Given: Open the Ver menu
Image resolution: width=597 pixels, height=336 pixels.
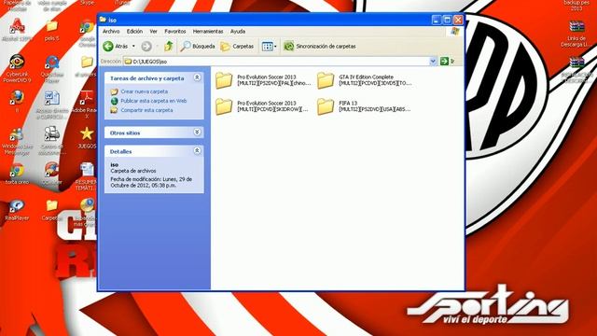Looking at the screenshot, I should coord(153,31).
